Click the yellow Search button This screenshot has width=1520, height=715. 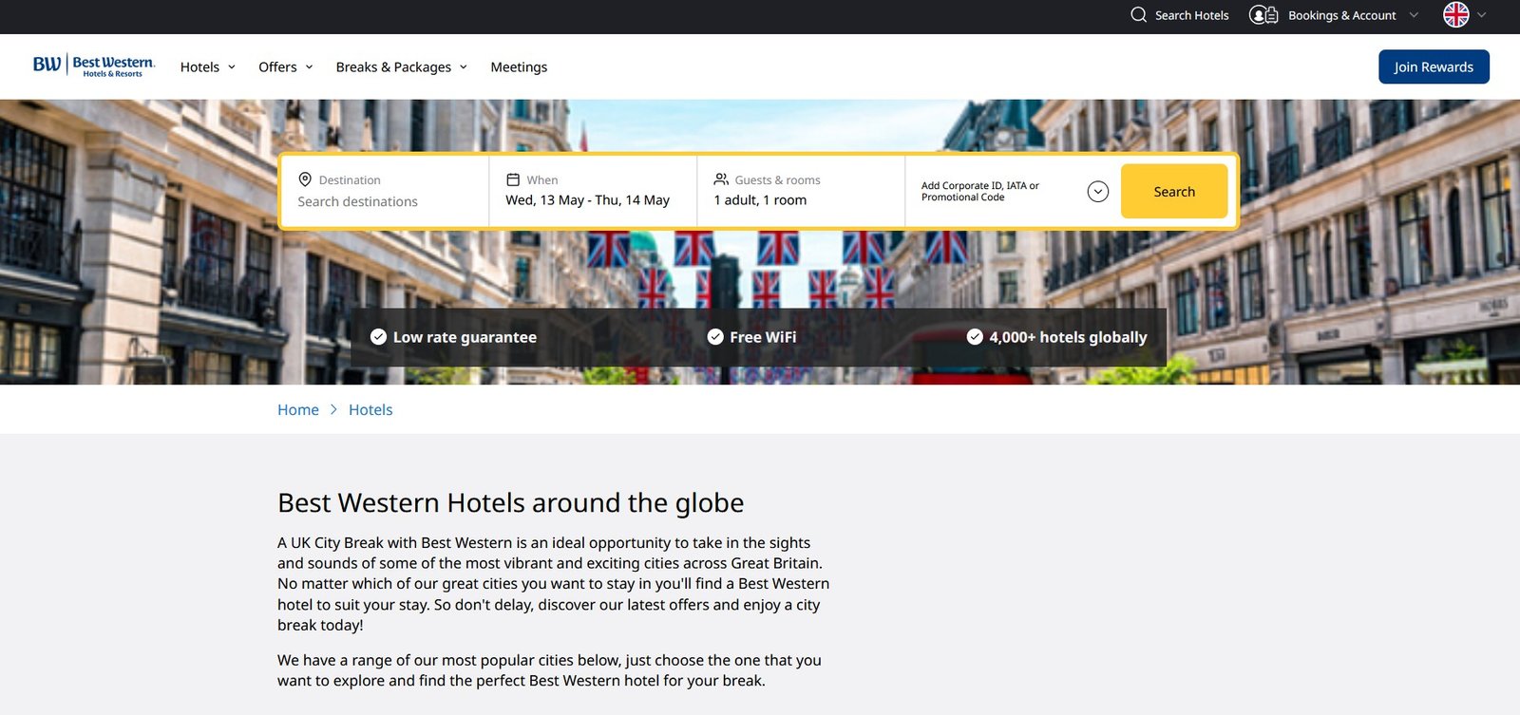(x=1174, y=192)
